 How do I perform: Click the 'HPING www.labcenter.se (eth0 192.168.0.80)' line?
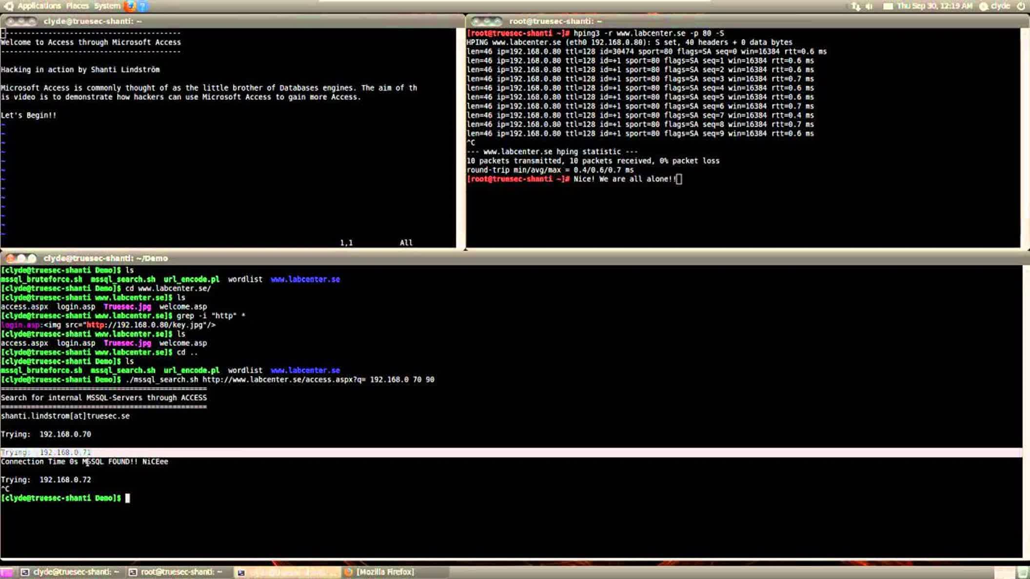629,42
